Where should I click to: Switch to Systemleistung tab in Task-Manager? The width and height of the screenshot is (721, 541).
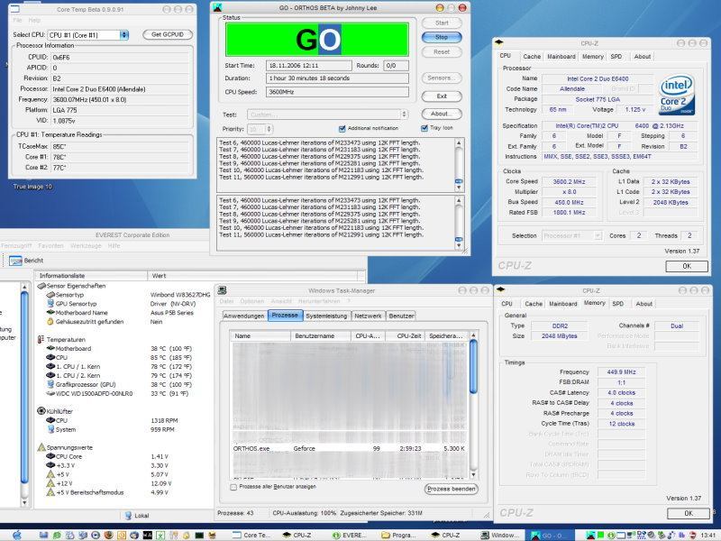326,316
